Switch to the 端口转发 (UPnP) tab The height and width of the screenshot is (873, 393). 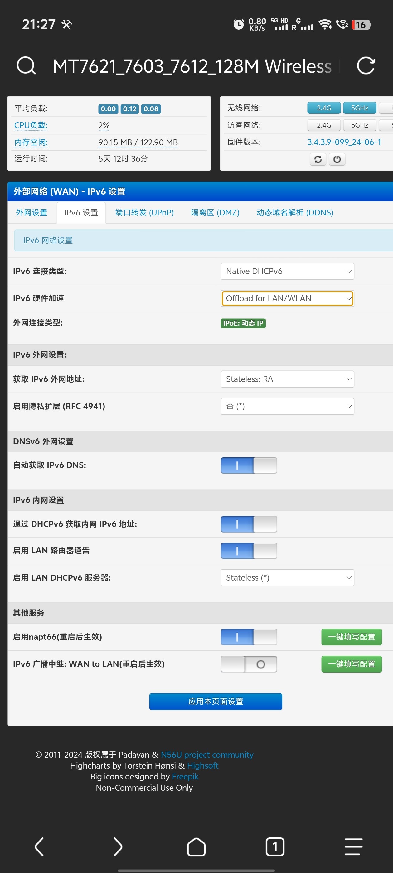(x=144, y=213)
